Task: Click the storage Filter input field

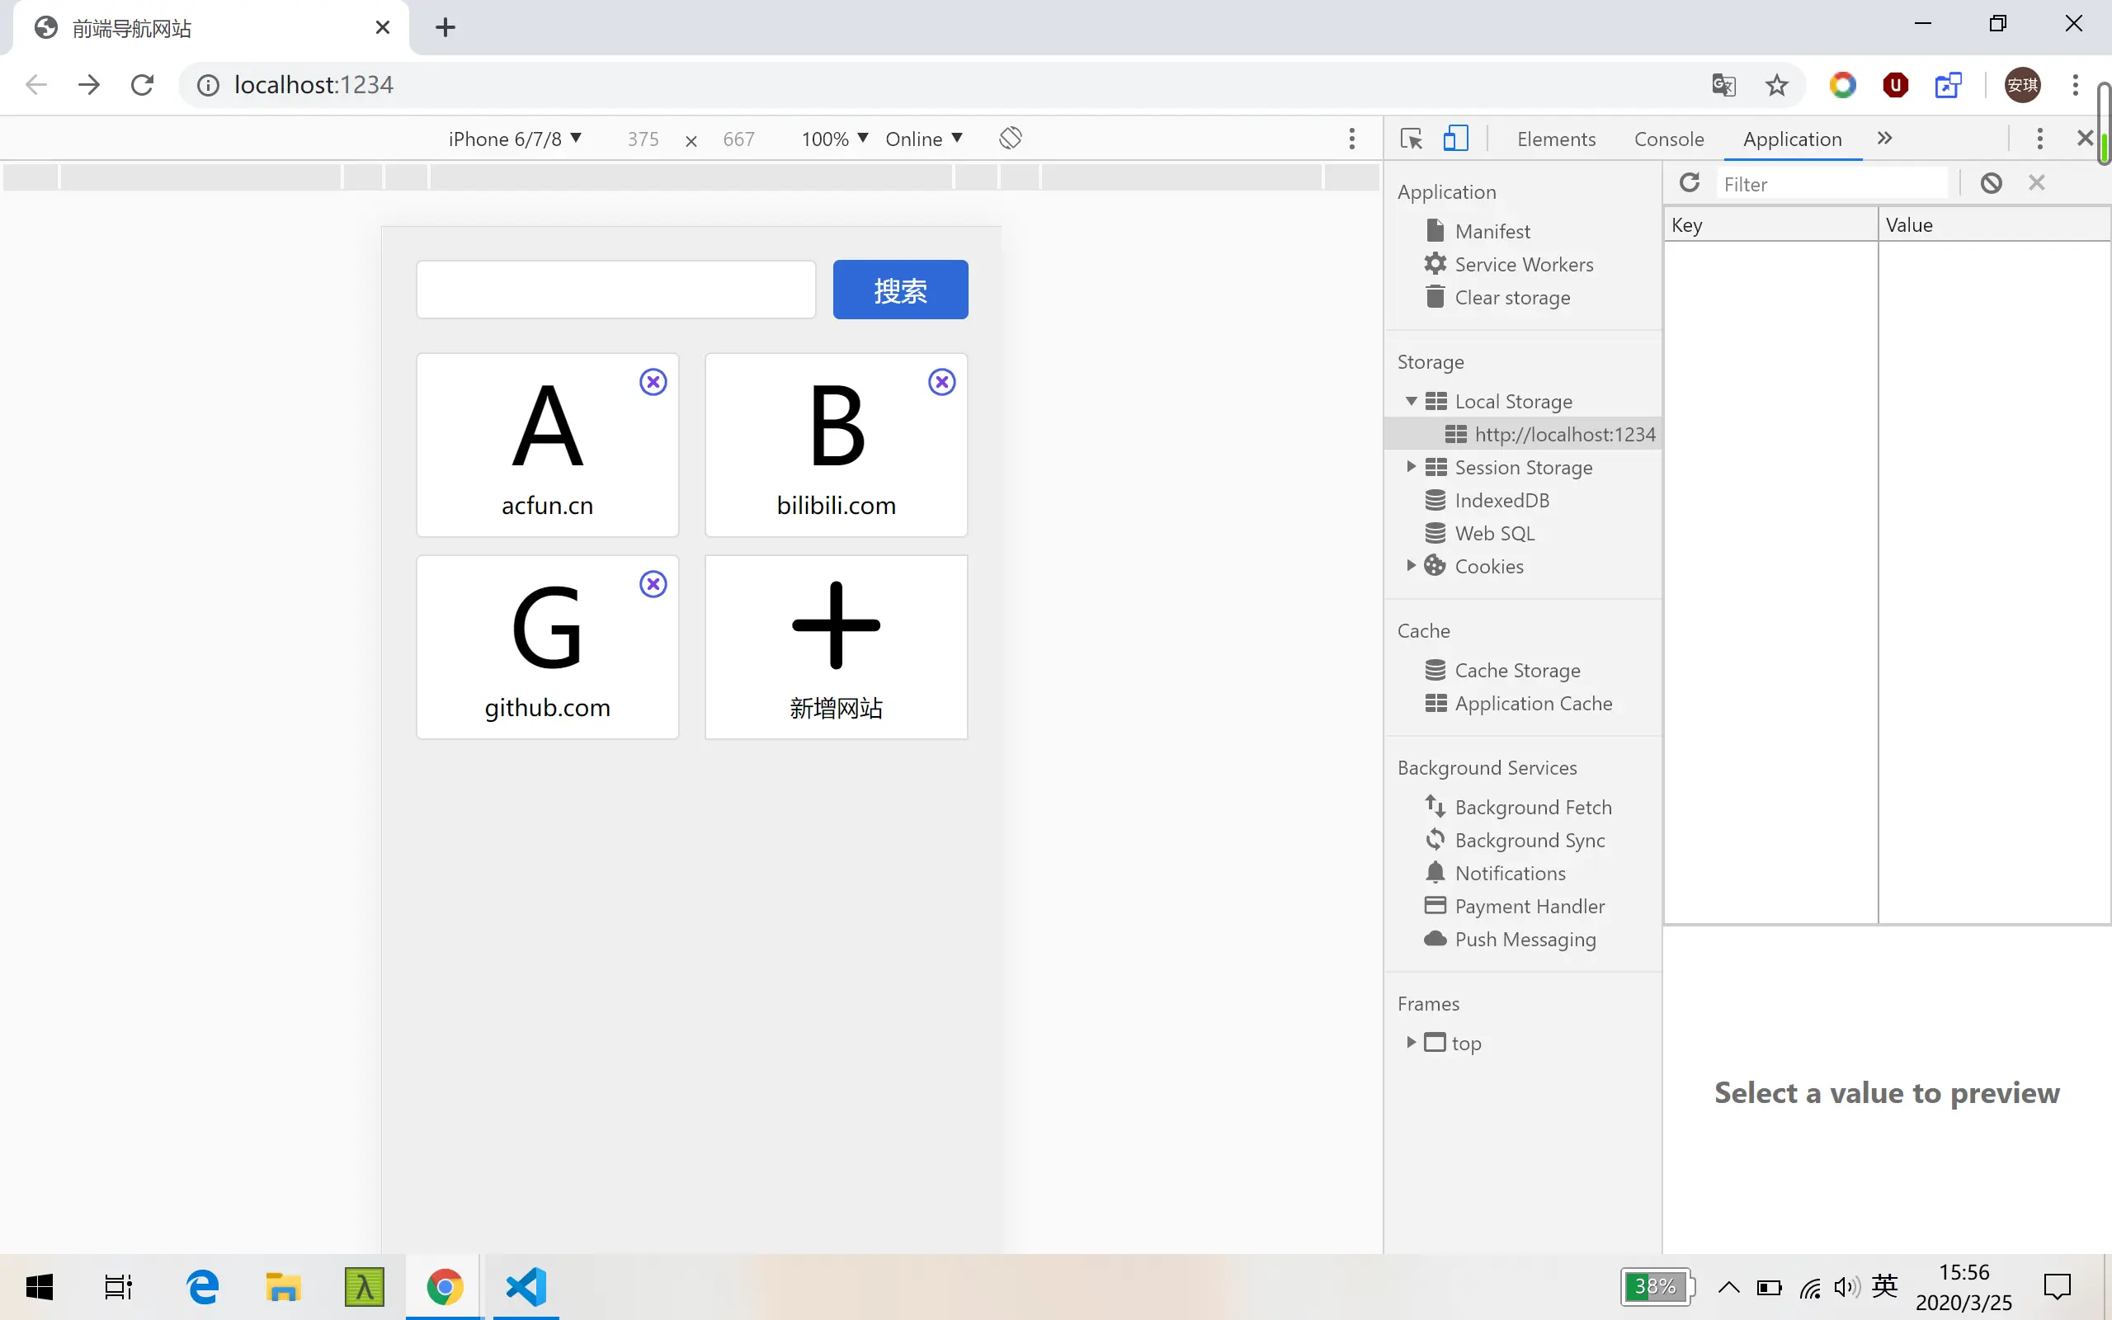Action: pyautogui.click(x=1831, y=184)
